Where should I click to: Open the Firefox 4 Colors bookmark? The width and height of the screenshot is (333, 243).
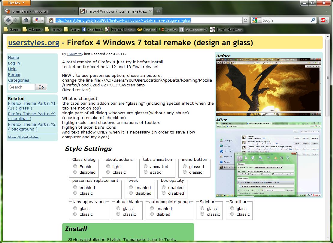pyautogui.click(x=120, y=29)
